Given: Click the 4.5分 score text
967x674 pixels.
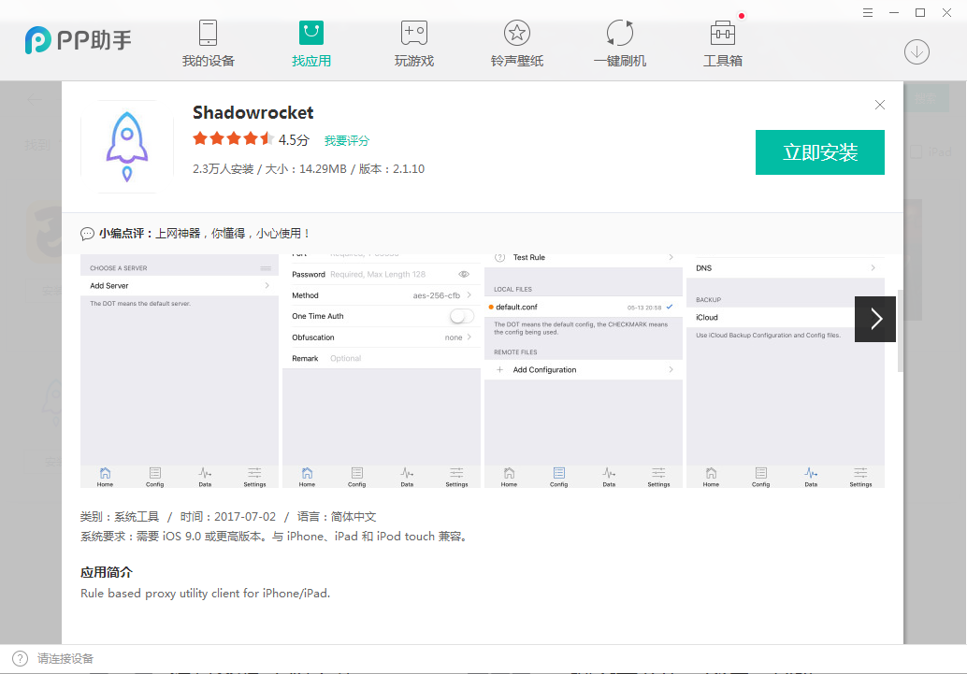Looking at the screenshot, I should [294, 140].
